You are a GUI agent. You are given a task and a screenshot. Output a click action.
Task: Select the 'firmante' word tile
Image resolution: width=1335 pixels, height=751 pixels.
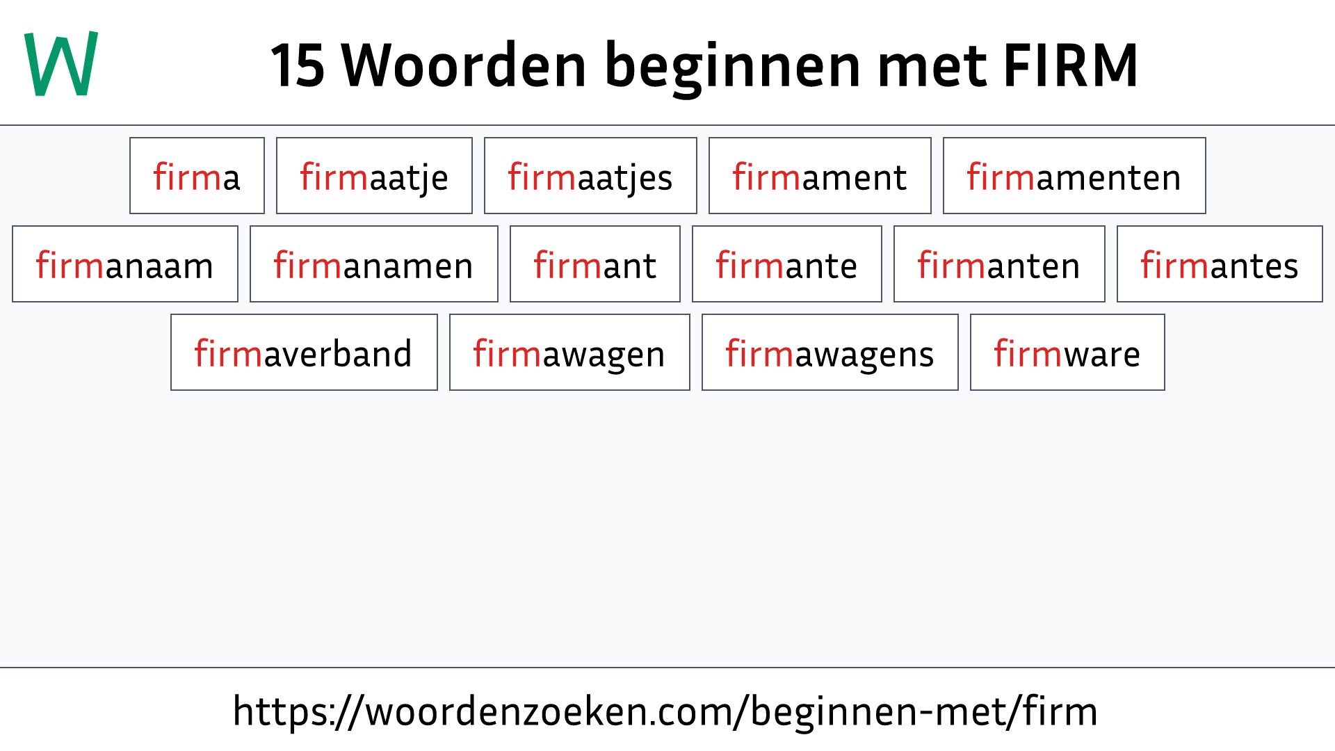786,264
